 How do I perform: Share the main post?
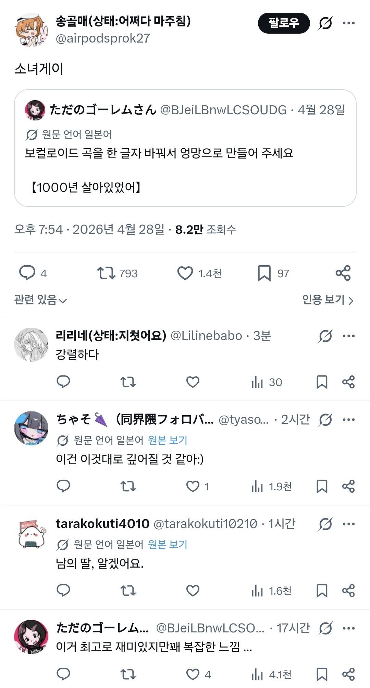point(343,273)
